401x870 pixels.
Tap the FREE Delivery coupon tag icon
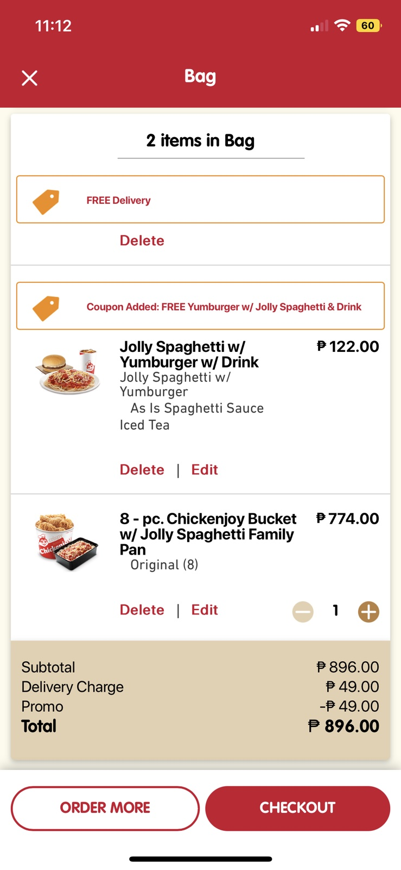pos(46,201)
